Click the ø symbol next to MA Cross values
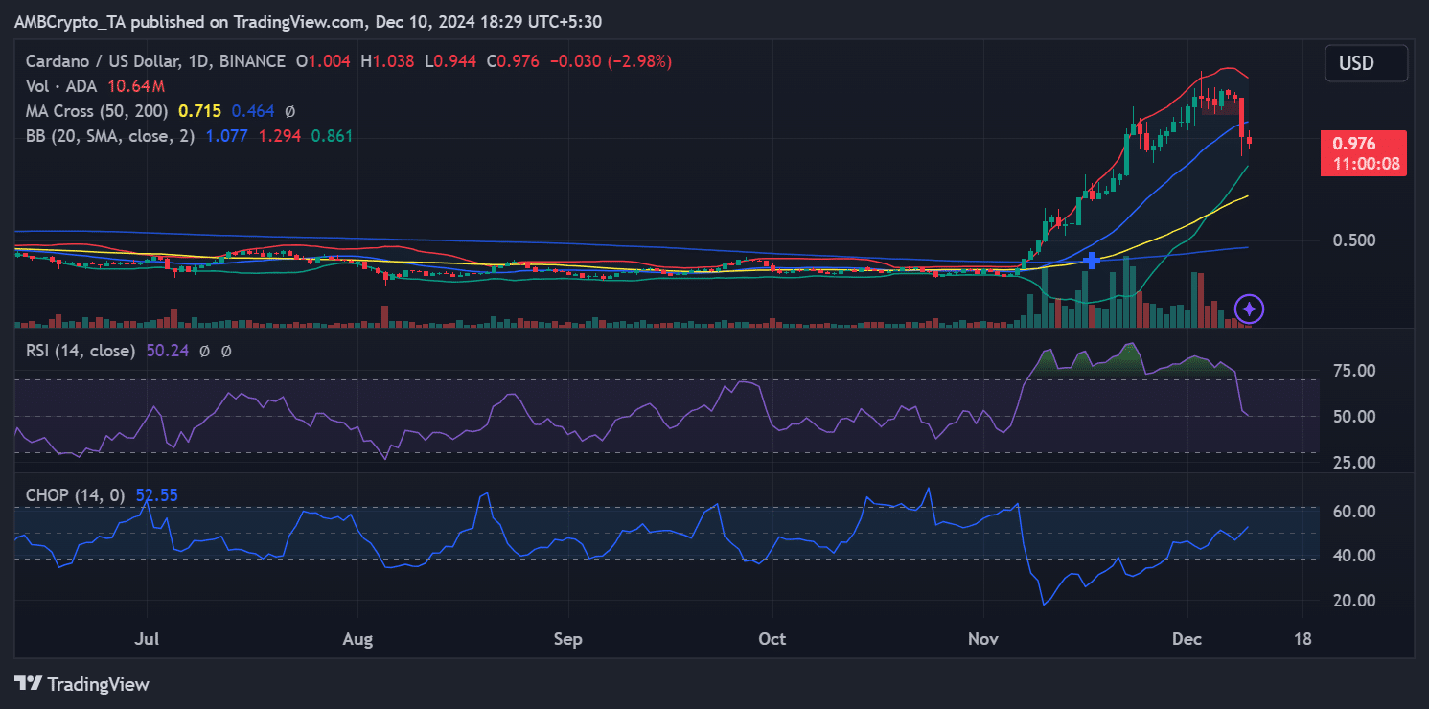Image resolution: width=1429 pixels, height=709 pixels. click(290, 111)
